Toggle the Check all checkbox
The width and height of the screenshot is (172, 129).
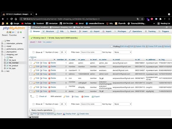click(x=37, y=96)
